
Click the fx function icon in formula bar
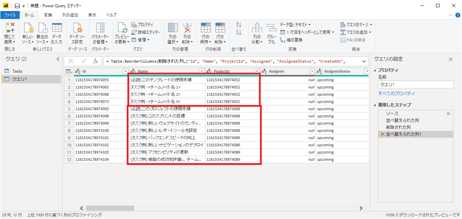tap(95, 61)
